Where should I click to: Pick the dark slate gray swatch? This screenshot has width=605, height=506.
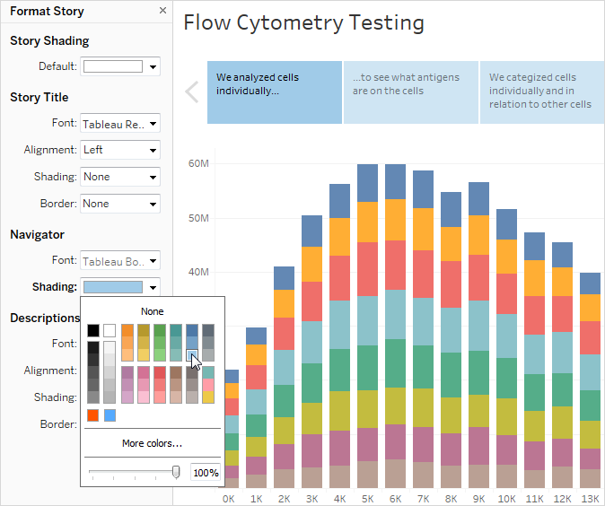coord(208,330)
